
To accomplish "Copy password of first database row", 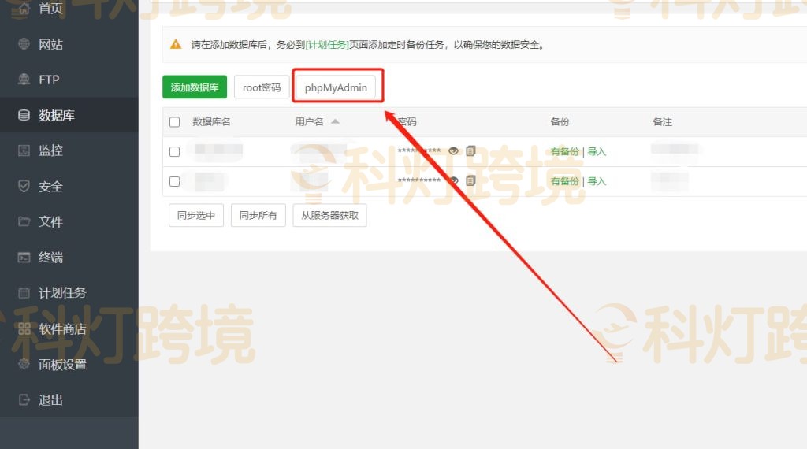I will click(x=470, y=151).
